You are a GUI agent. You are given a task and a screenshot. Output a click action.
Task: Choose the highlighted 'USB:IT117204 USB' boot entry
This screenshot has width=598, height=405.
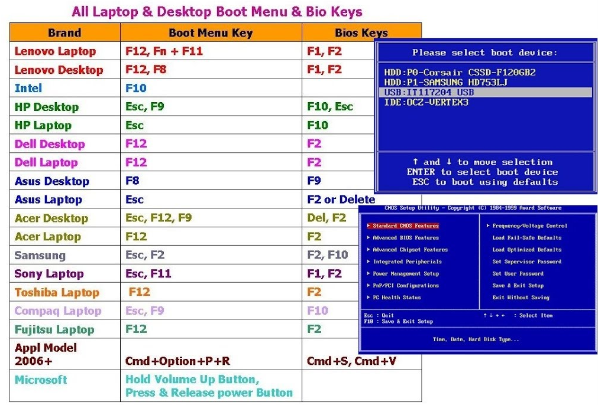tap(486, 93)
